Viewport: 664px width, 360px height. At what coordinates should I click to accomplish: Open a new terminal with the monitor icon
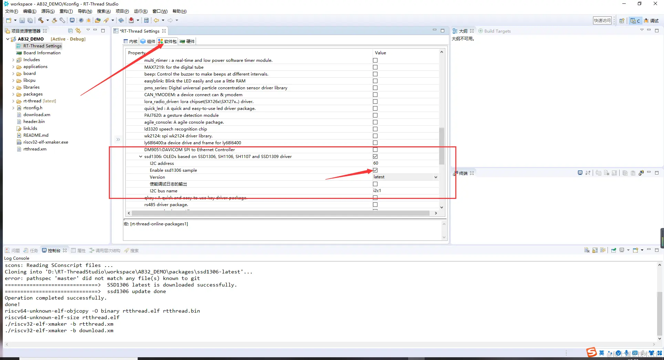click(580, 173)
